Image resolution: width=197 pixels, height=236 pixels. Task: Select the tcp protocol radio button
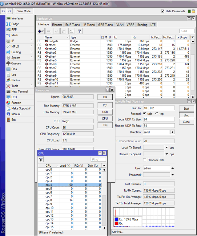[x=157, y=113]
